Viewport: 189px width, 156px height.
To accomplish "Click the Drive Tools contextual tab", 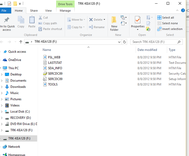I will tap(65, 4).
